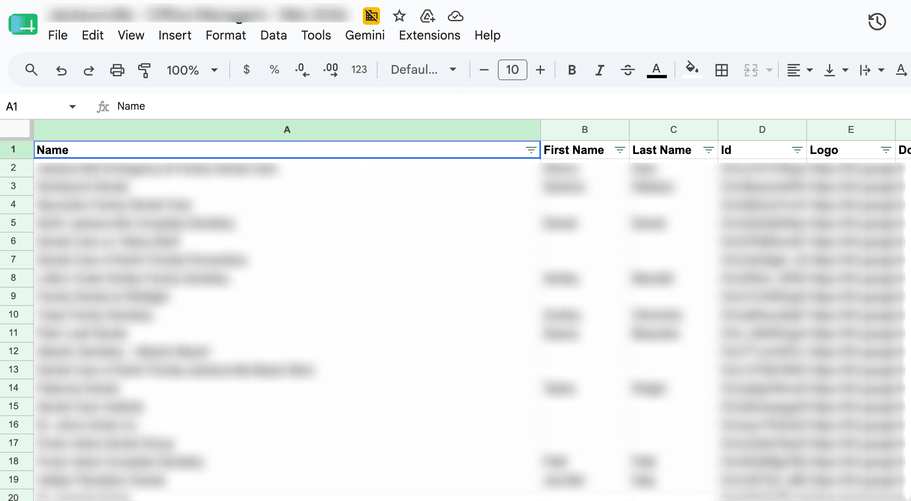This screenshot has width=911, height=501.
Task: Click the font size input field
Action: pos(512,70)
